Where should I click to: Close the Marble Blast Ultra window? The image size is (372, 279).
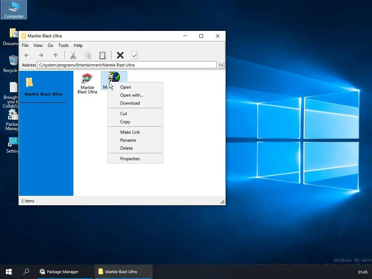click(x=218, y=36)
